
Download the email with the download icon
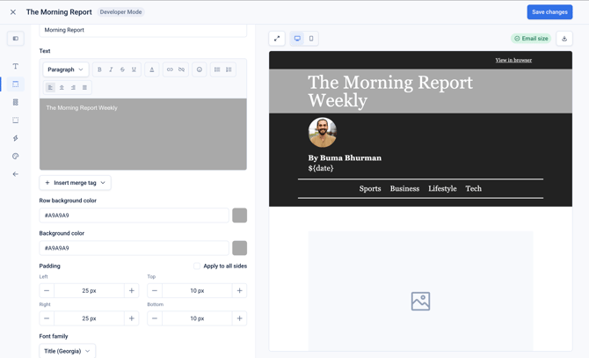coord(564,39)
